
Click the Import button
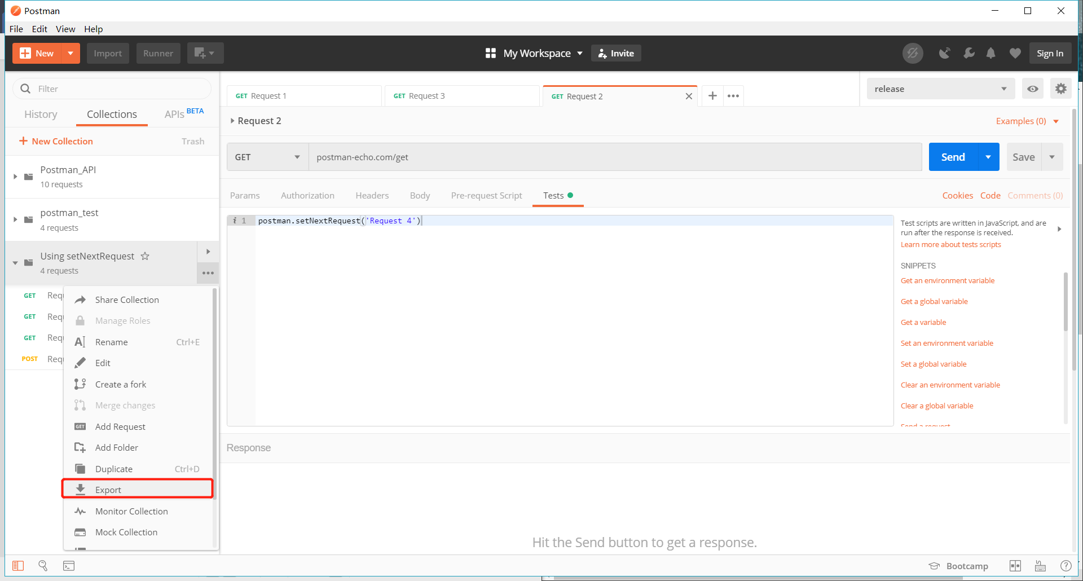tap(108, 53)
